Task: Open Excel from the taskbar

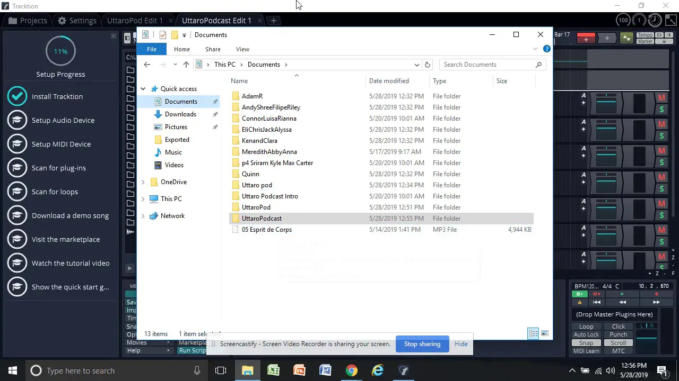Action: click(x=273, y=370)
